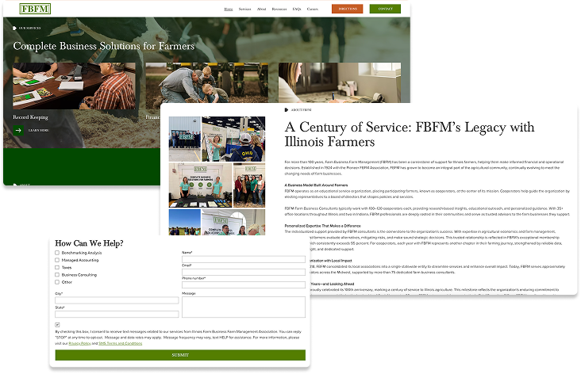
Task: Click the Our Services tag icon
Action: [x=14, y=28]
